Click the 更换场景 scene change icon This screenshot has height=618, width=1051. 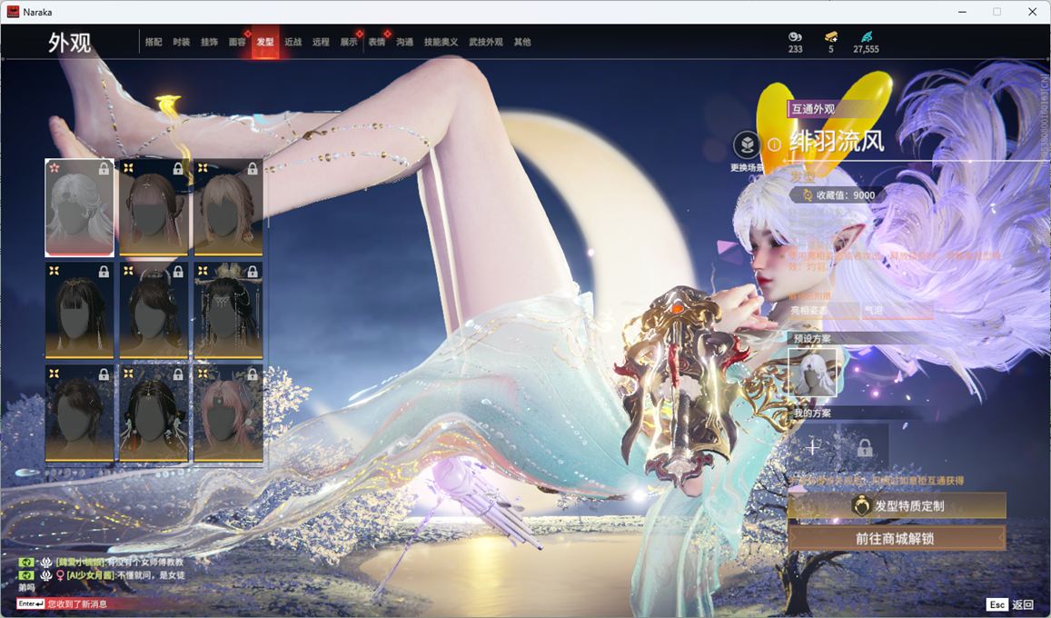(x=747, y=145)
